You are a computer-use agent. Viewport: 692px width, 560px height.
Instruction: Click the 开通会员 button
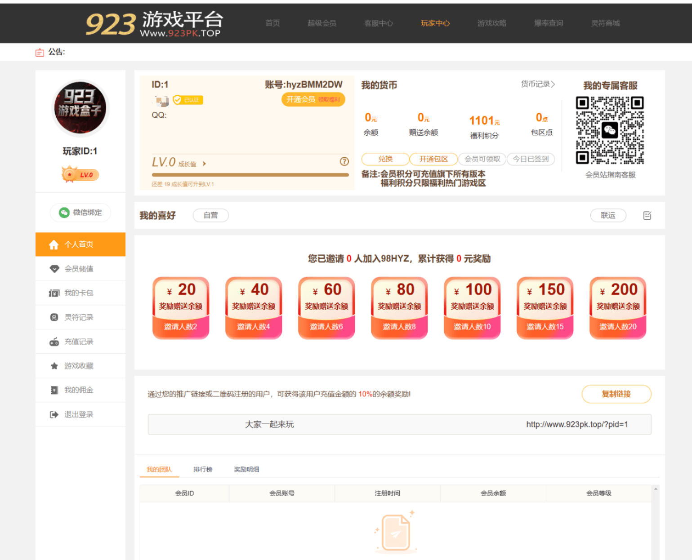(x=313, y=99)
